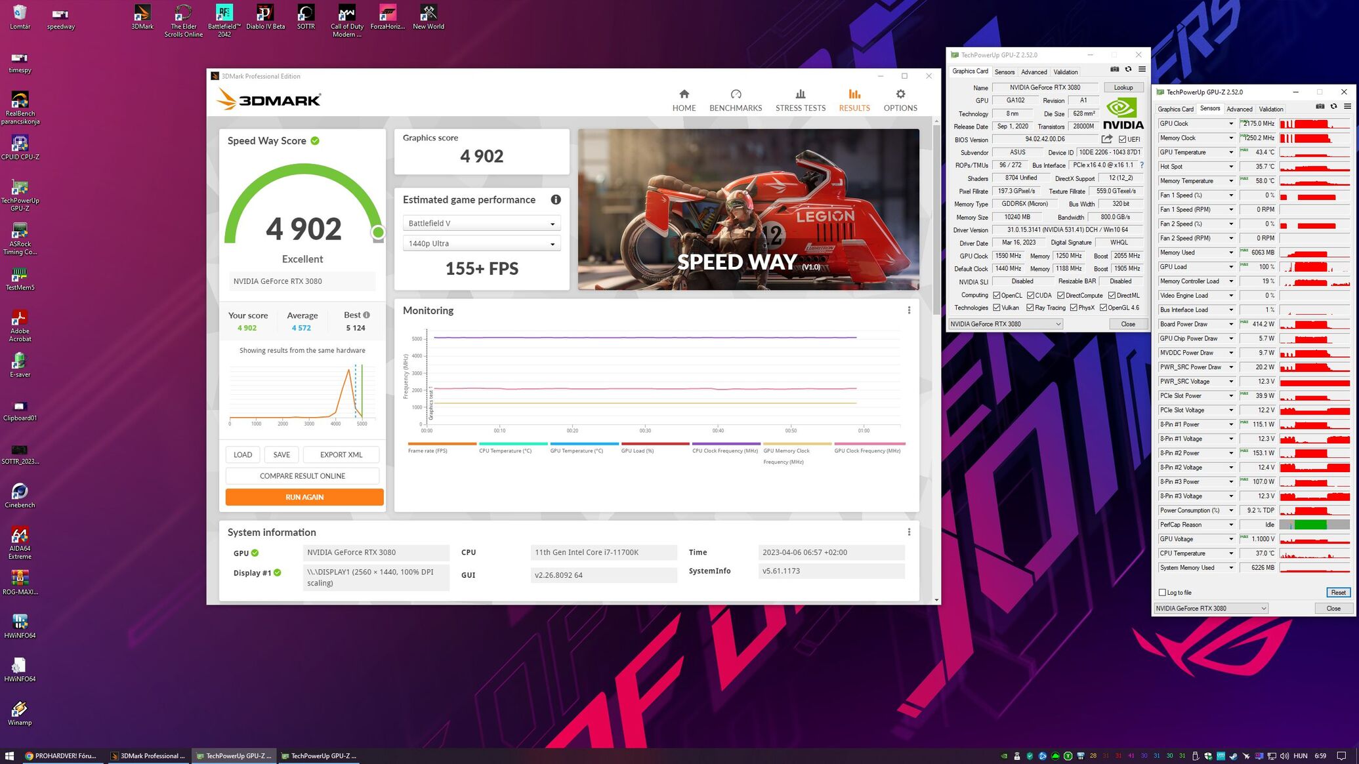Open the Monitoring panel three-dot menu
Viewport: 1359px width, 764px height.
click(x=909, y=310)
